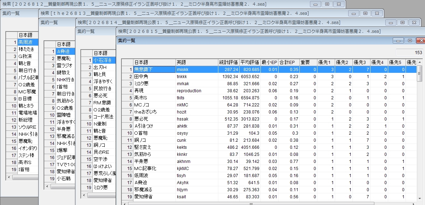
Task: Select 新総理 in the 2026812 window
Action: 28,120
